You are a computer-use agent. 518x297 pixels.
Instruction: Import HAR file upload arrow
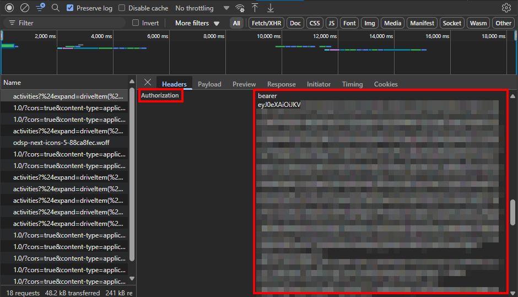pos(255,8)
